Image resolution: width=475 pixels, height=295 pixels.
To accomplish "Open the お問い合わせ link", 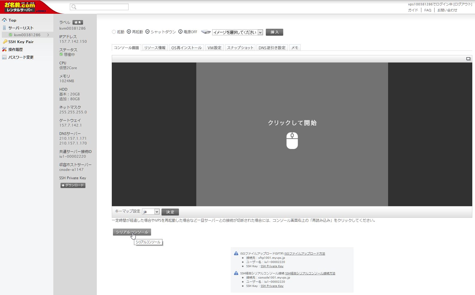I will (447, 10).
